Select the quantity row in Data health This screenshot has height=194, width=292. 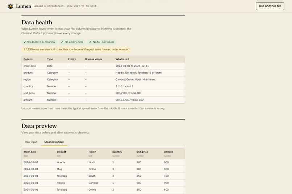click(103, 86)
